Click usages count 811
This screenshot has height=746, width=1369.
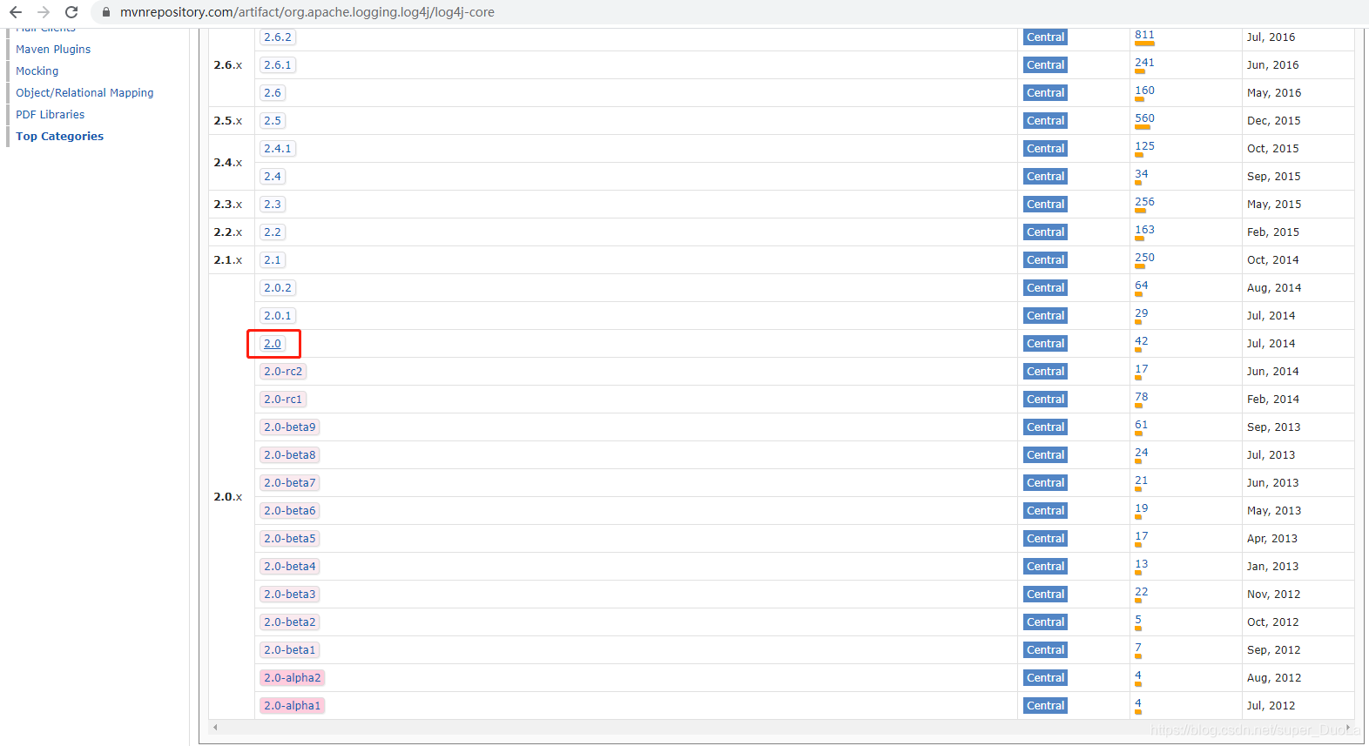[1144, 35]
